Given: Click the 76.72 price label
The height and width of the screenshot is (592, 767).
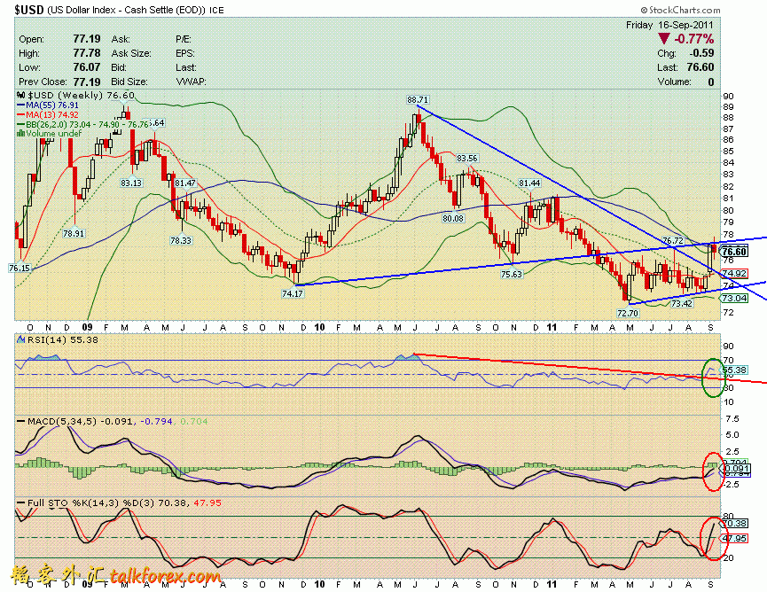Looking at the screenshot, I should tap(673, 240).
